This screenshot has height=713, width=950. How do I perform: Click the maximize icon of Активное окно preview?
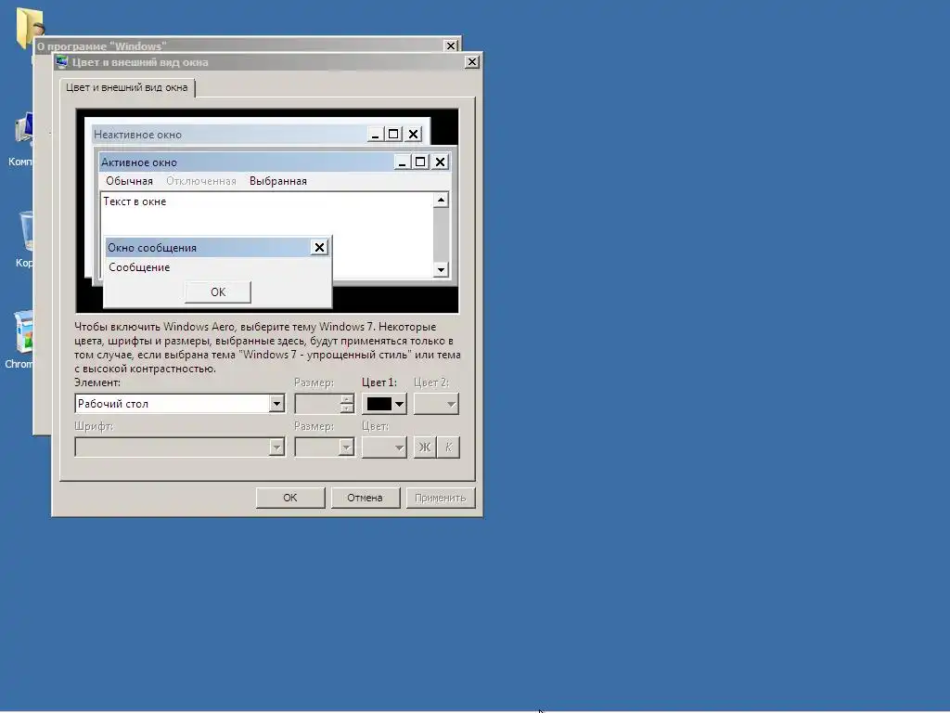(x=420, y=162)
